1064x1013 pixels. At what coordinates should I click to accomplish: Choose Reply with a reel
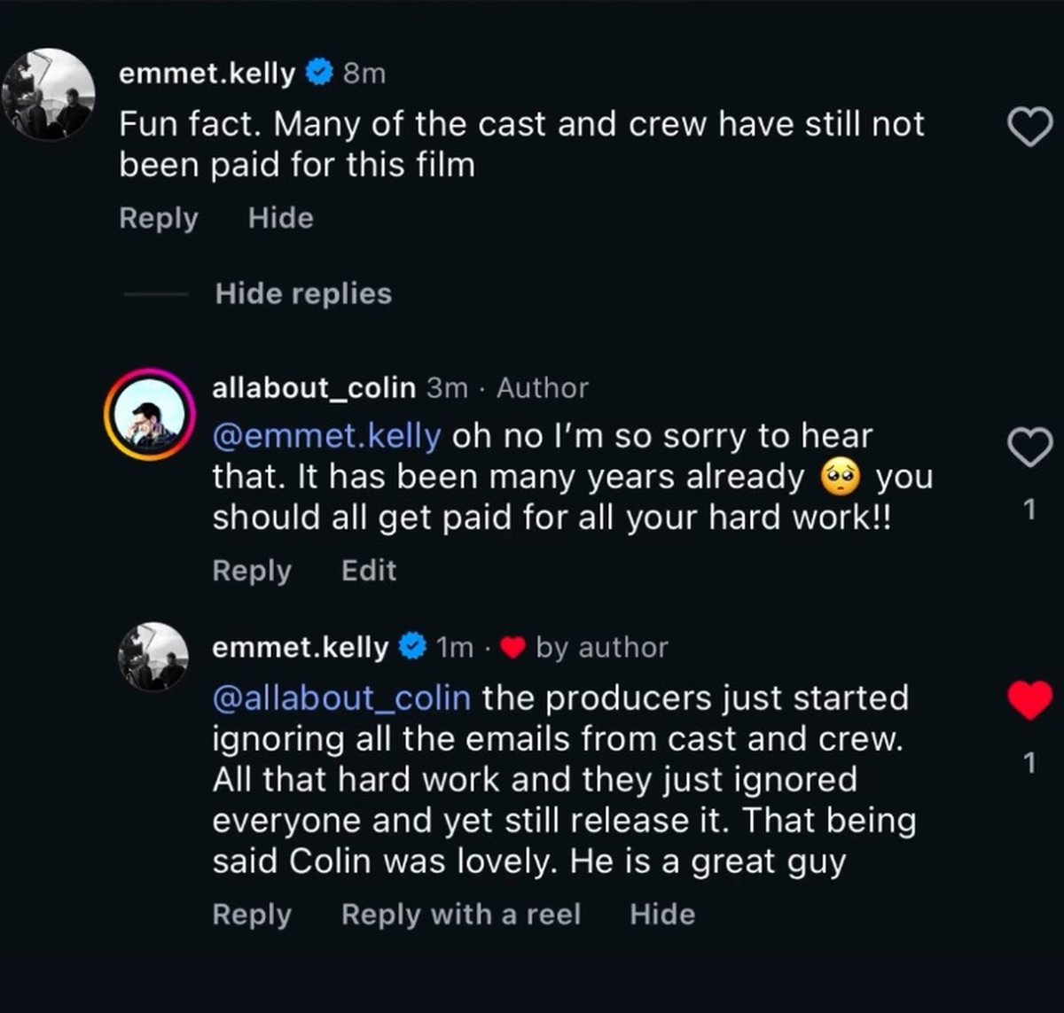point(461,915)
